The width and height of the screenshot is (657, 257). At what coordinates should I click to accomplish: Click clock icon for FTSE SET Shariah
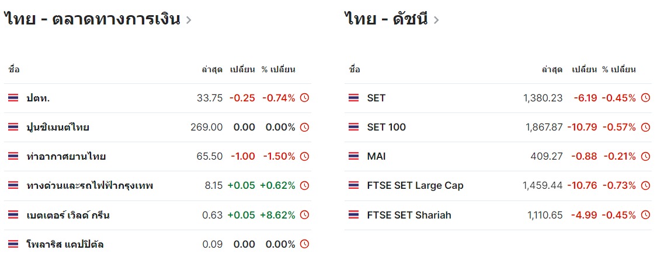pos(645,215)
